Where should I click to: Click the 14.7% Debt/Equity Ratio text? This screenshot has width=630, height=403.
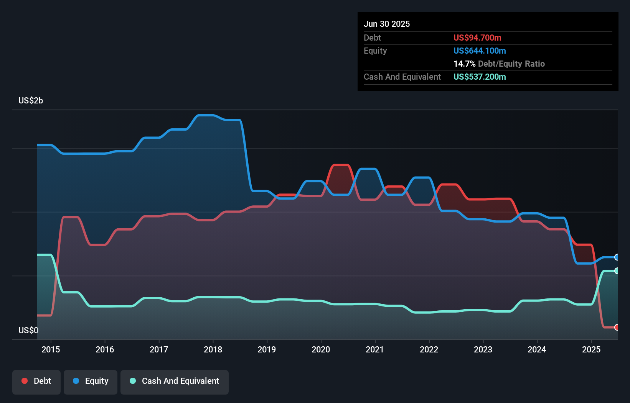pos(499,64)
